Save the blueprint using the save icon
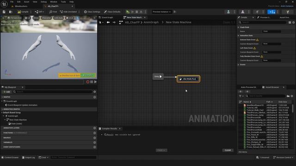This screenshot has height=166, width=296. click(4, 12)
